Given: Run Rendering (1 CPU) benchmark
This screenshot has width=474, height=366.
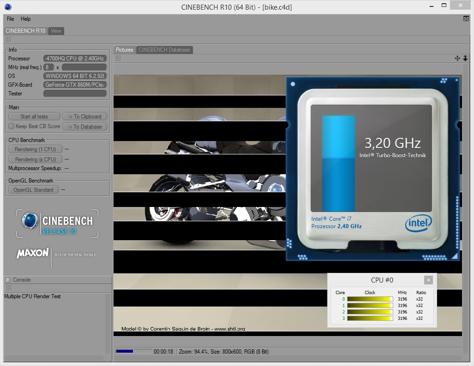Looking at the screenshot, I should tap(36, 149).
